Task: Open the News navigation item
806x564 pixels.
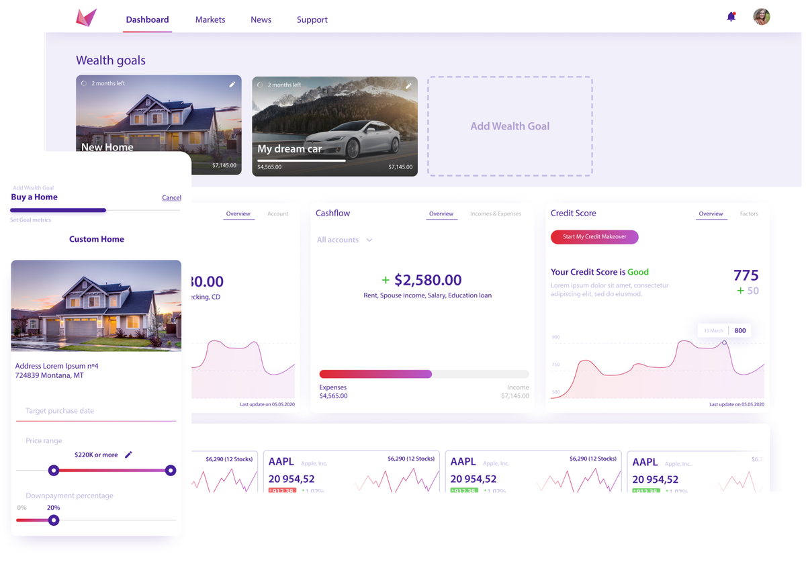Action: [261, 19]
